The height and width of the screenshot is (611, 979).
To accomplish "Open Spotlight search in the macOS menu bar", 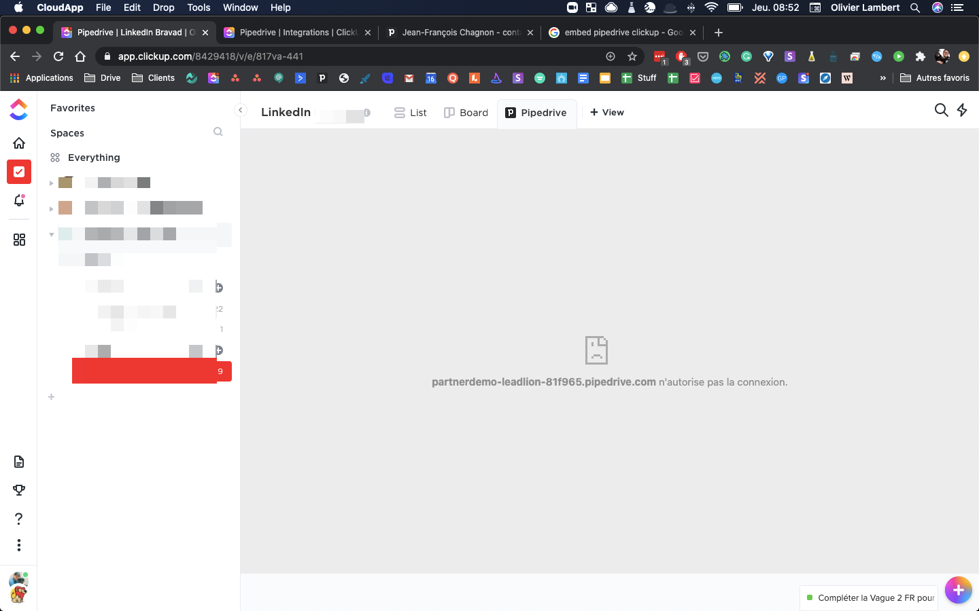I will click(x=915, y=7).
